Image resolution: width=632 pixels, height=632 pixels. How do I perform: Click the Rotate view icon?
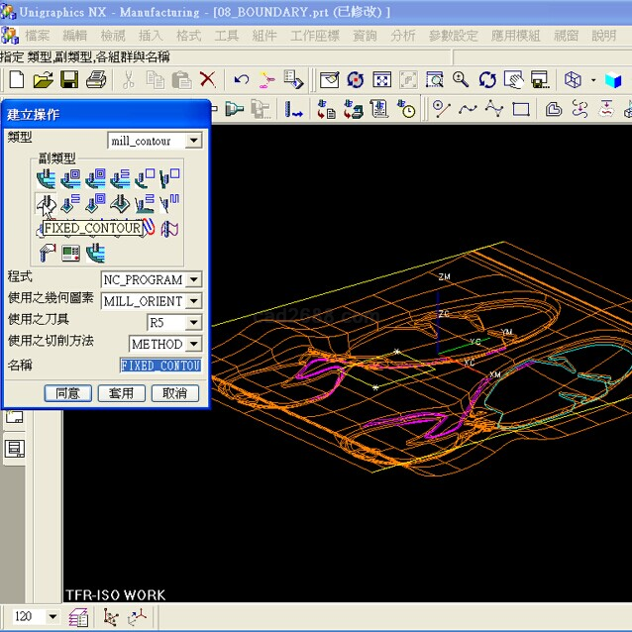487,80
